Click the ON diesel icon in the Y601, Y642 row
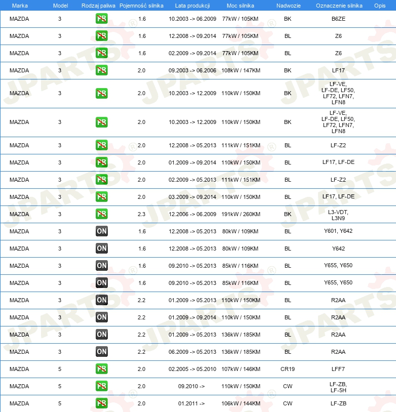Image resolution: width=396 pixels, height=412 pixels. pyautogui.click(x=101, y=231)
